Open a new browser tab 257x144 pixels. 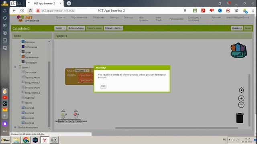(69, 3)
